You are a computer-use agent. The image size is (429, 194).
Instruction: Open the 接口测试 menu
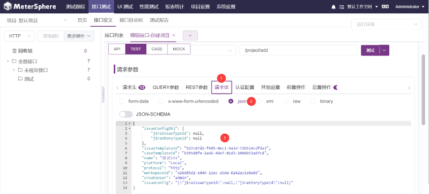tap(101, 7)
